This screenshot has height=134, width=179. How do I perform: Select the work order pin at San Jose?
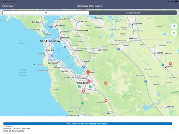click(x=89, y=82)
